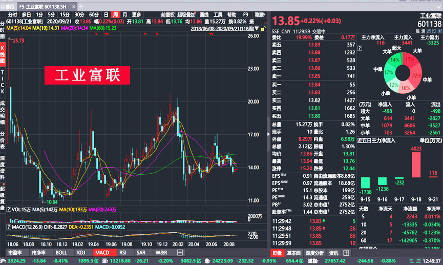Open the 工具 menu
The width and height of the screenshot is (443, 265).
[218, 15]
